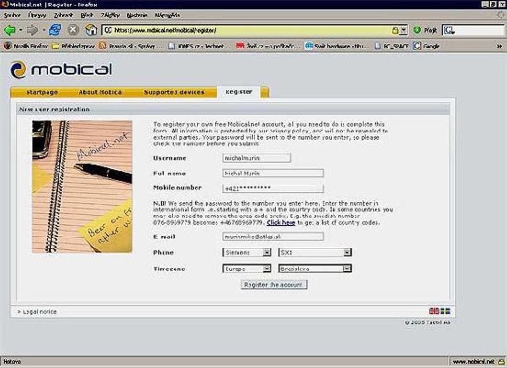
Task: Click the site icon in the address bar
Action: coord(108,30)
